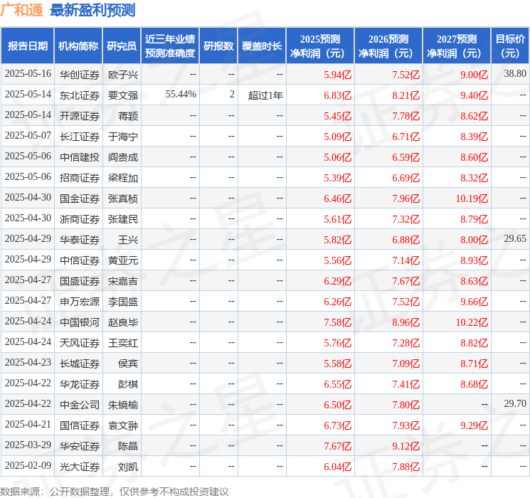Click 中金公司 institution cell
This screenshot has width=530, height=498.
click(x=80, y=405)
